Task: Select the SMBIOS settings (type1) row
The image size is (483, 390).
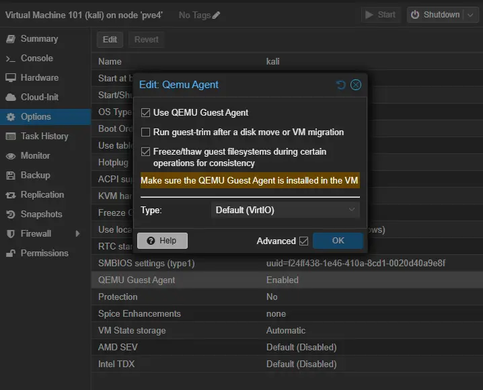Action: click(287, 263)
